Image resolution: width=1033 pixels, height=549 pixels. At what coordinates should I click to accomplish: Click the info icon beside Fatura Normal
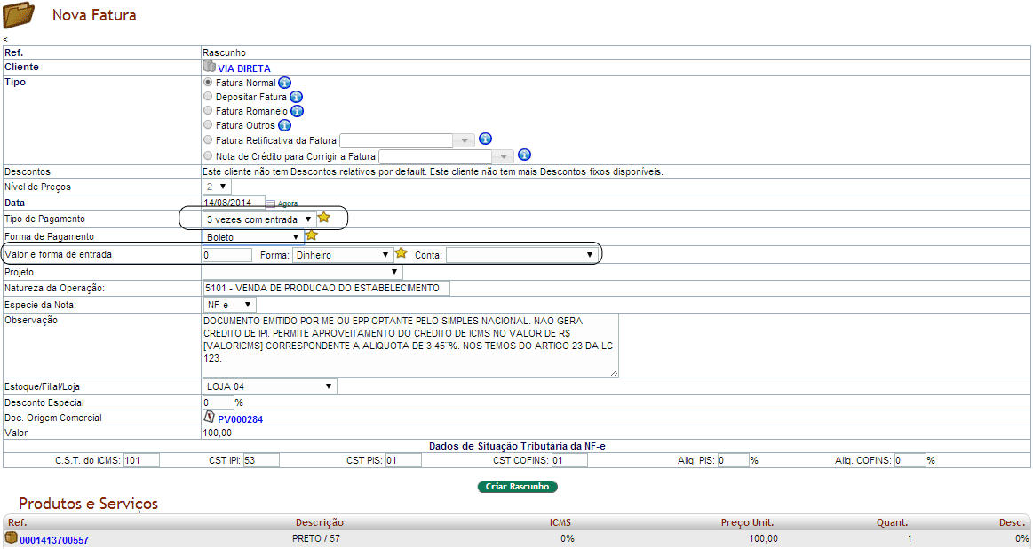(x=285, y=83)
